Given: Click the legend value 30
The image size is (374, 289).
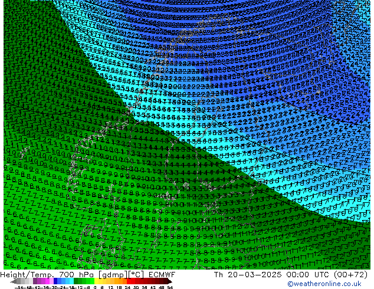Looking at the screenshot, I should (136, 288).
